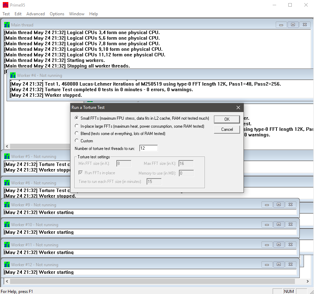Click the Worker #9 window icon
This screenshot has height=294, width=314.
coord(7,205)
